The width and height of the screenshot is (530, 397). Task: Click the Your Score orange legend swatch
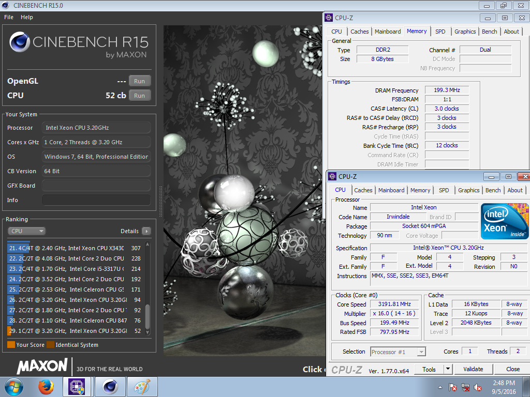click(11, 345)
